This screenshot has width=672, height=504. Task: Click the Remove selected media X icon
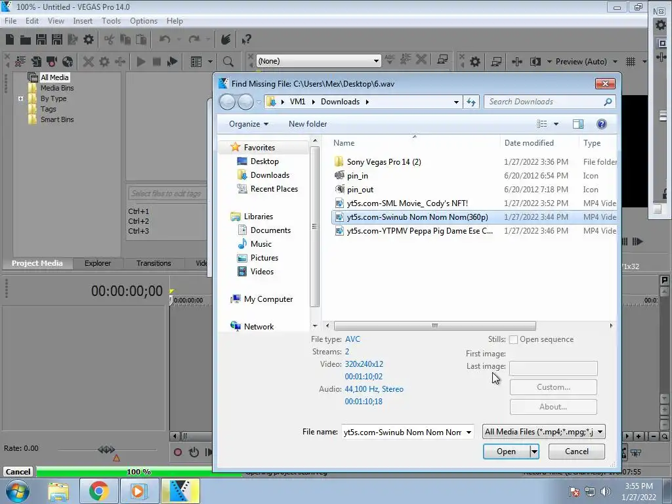[89, 62]
